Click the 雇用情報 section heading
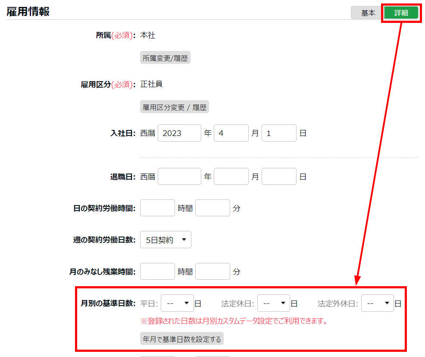 28,12
